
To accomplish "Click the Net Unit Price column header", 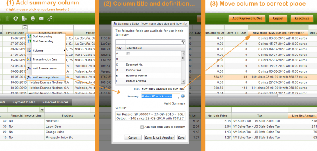I will tap(218, 115).
